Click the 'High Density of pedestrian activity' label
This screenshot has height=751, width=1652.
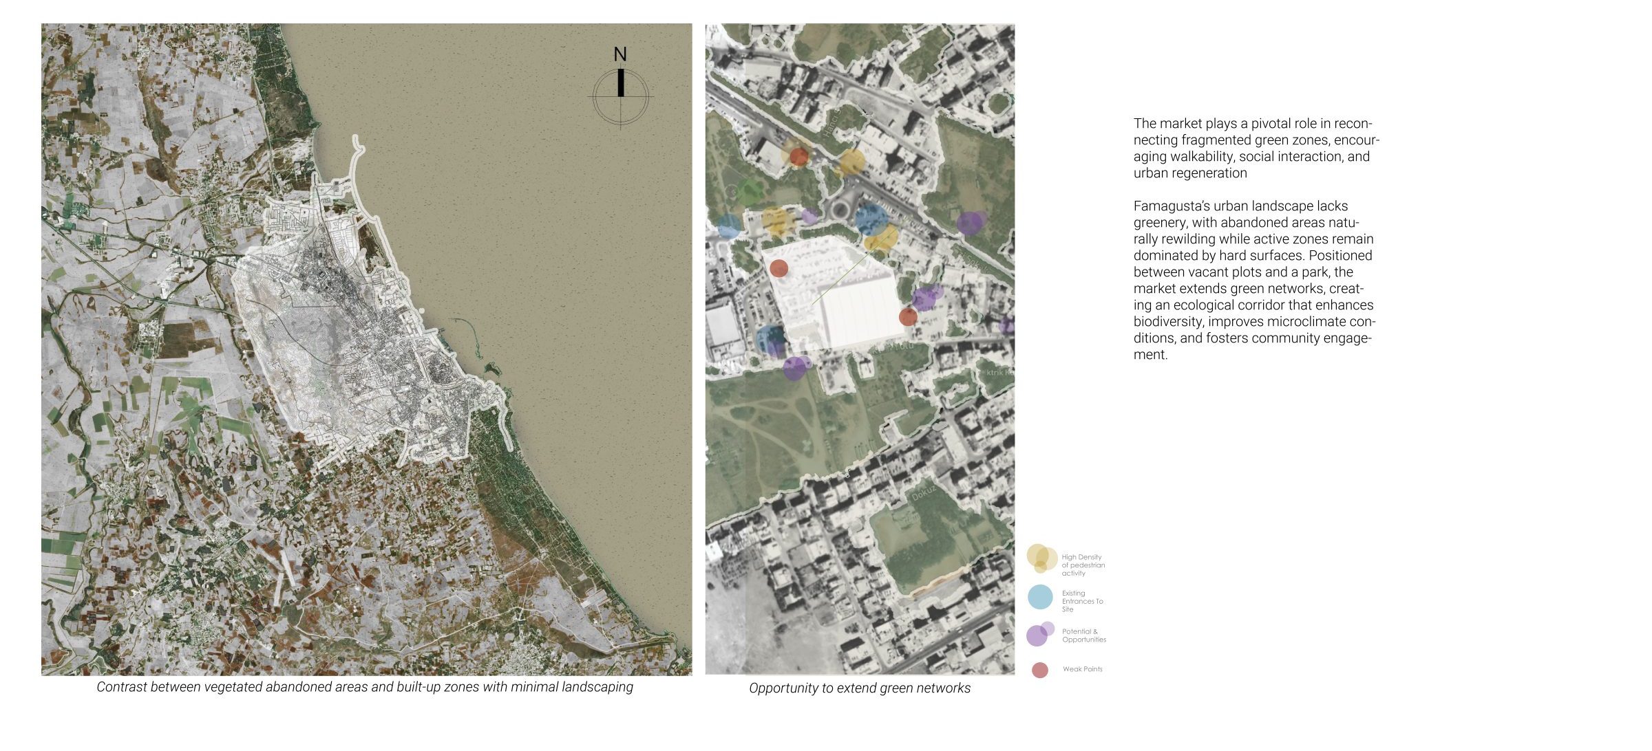1082,565
